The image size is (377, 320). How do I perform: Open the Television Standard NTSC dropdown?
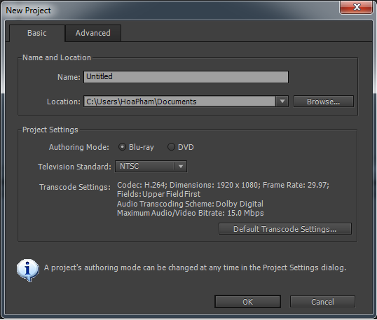pos(151,166)
